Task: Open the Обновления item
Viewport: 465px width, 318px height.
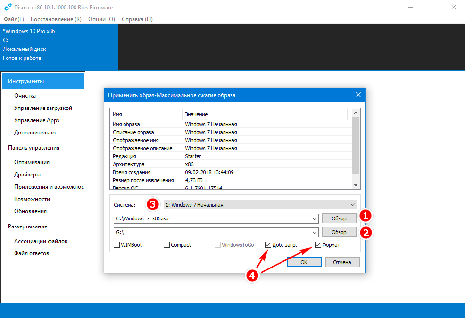Action: 30,211
